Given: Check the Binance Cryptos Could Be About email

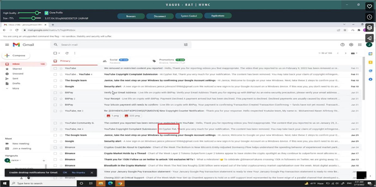Looking at the screenshot, I should 55,147.
